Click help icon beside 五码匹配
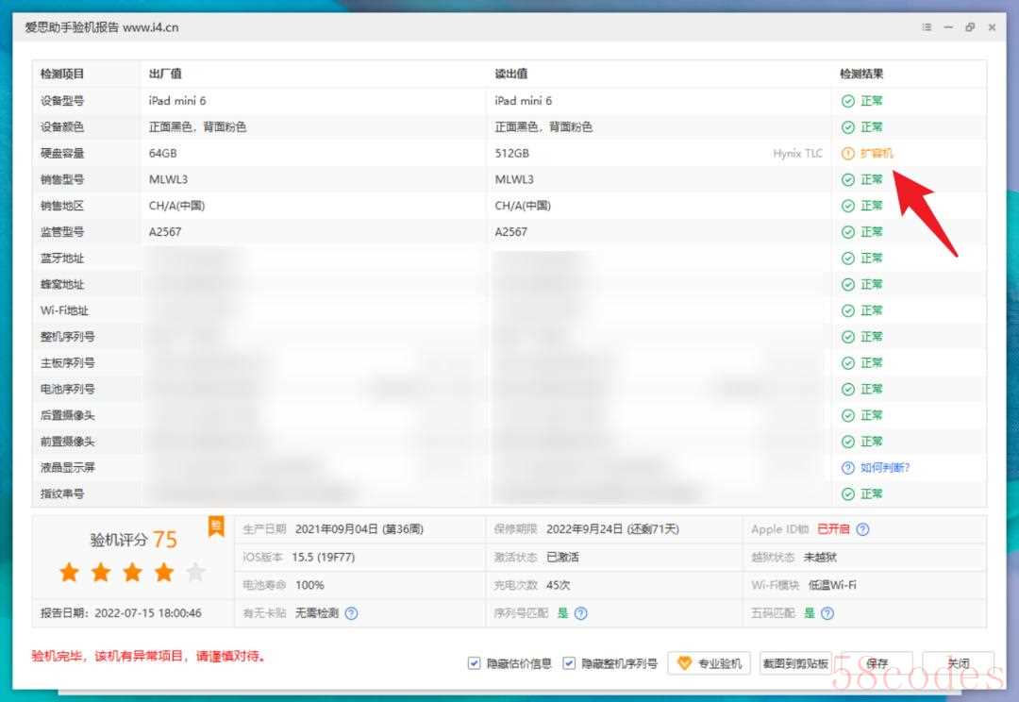 [827, 613]
